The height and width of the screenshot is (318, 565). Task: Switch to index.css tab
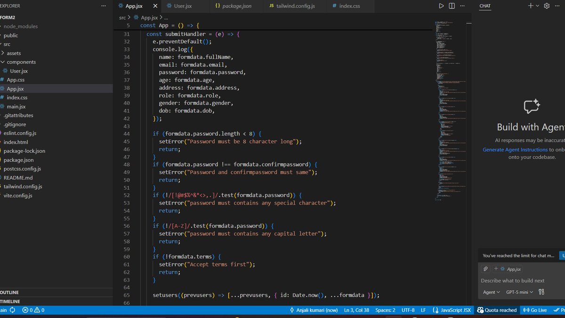pos(350,6)
